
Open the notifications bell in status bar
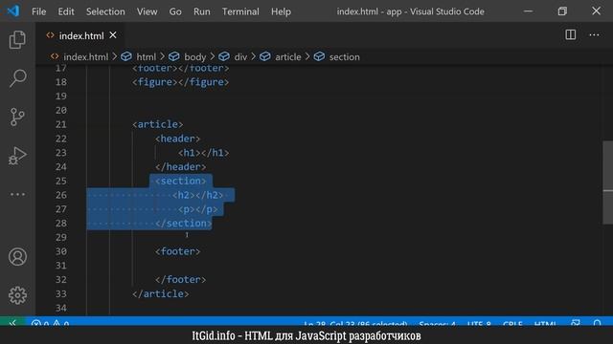tap(597, 323)
